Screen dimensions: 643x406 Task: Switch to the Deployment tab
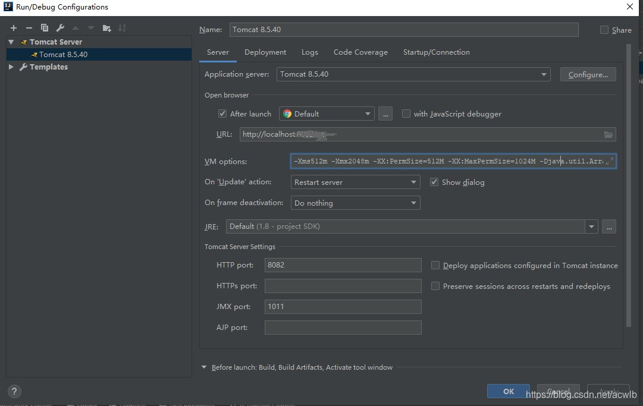tap(265, 52)
